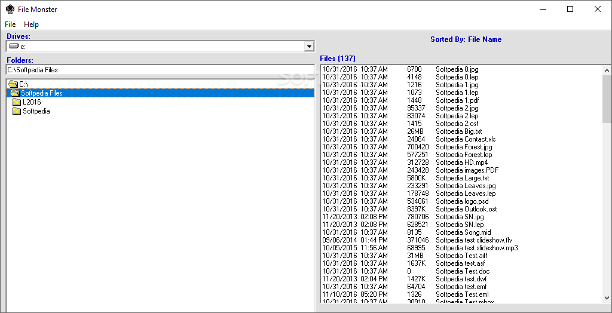Select file Softpedia test slideshow.mp3
The height and width of the screenshot is (313, 612).
[x=477, y=248]
